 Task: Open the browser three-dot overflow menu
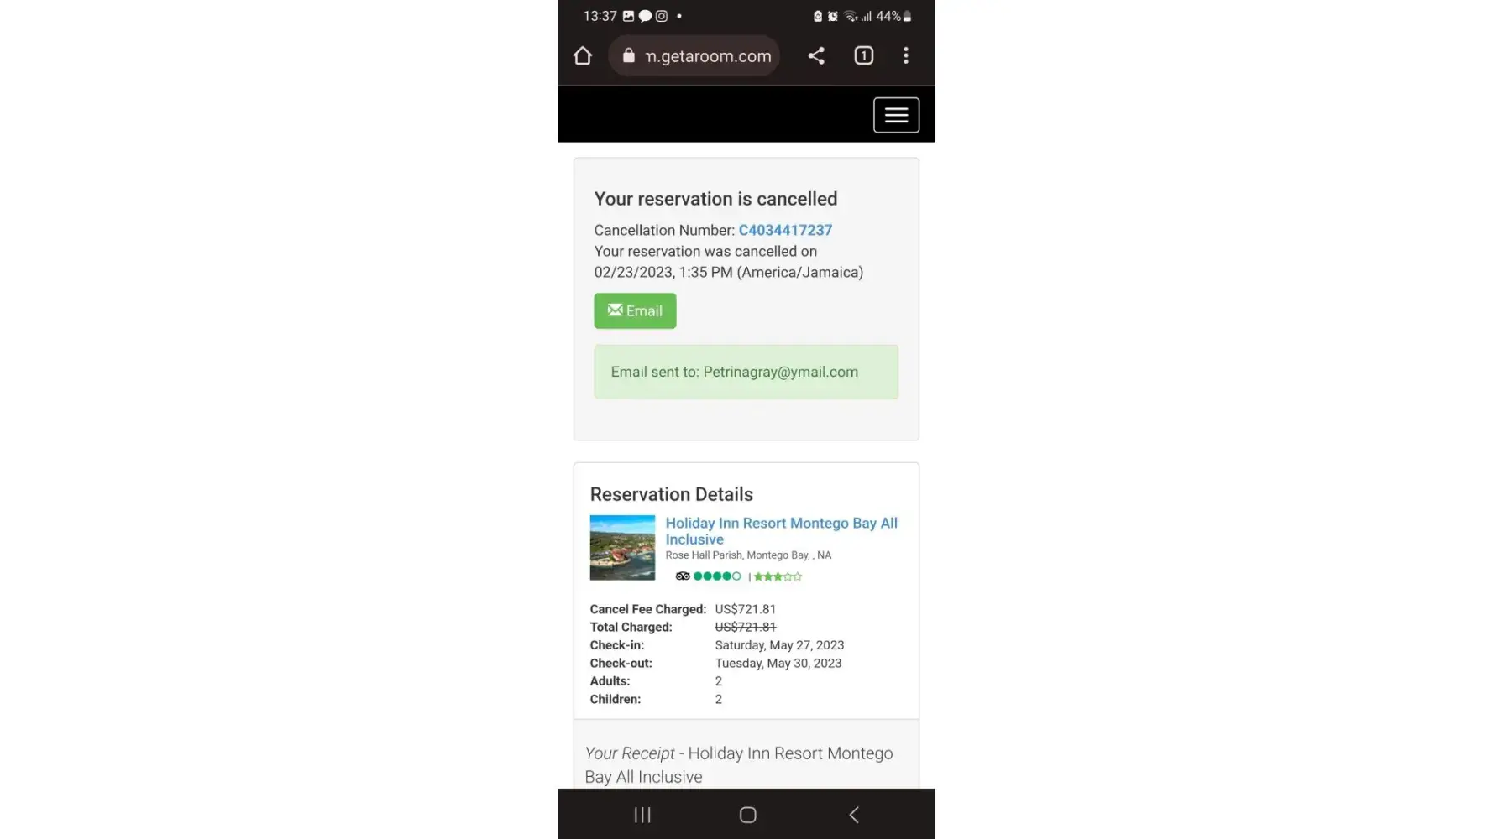pyautogui.click(x=905, y=56)
